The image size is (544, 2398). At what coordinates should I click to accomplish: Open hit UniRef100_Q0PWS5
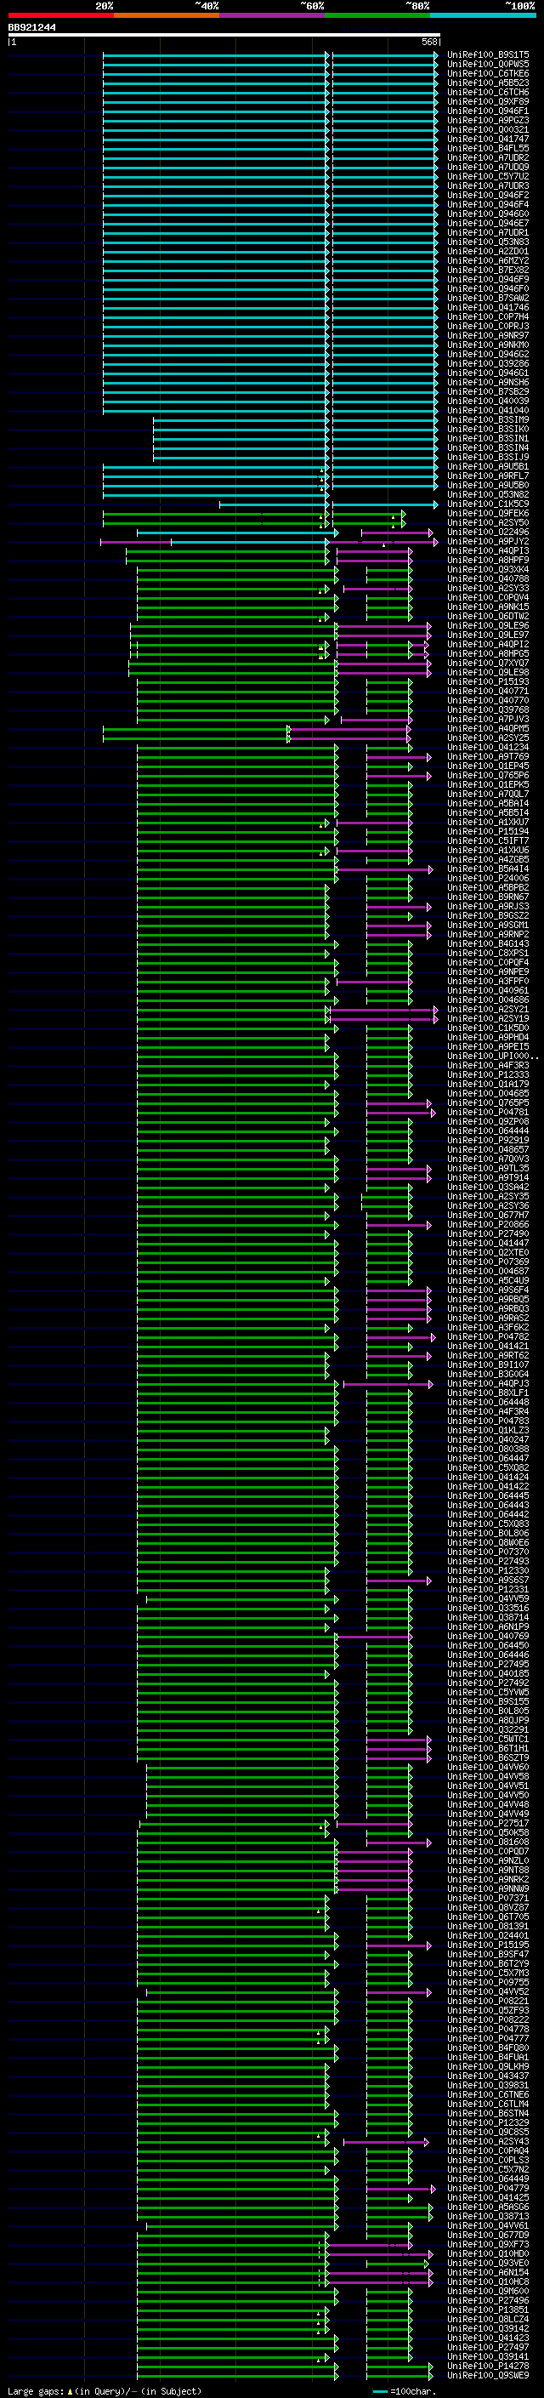pyautogui.click(x=488, y=65)
